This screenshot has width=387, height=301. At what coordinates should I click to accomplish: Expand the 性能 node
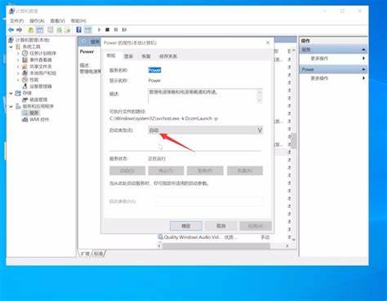pyautogui.click(x=18, y=80)
